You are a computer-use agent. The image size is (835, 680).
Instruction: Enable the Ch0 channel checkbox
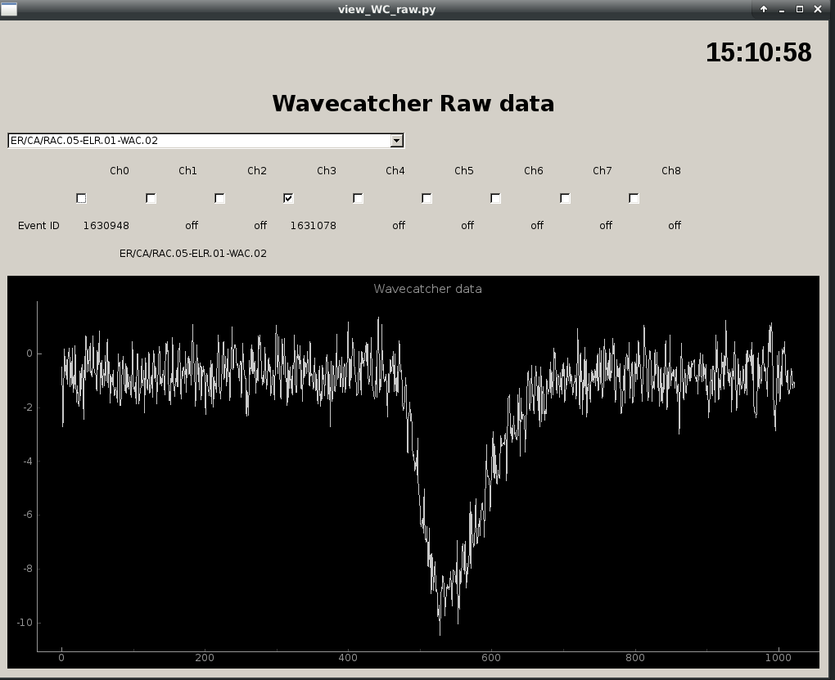point(81,198)
